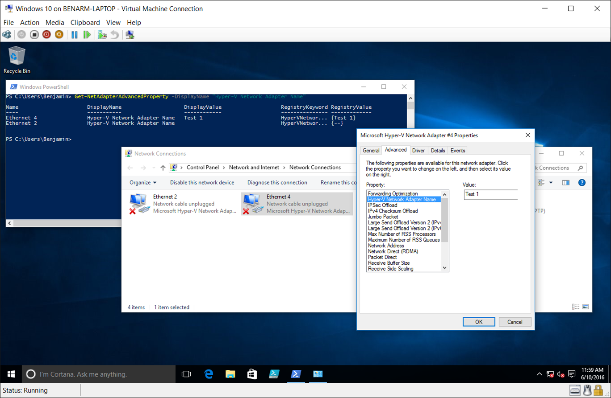Open File Explorer from taskbar
The image size is (611, 398).
[230, 374]
